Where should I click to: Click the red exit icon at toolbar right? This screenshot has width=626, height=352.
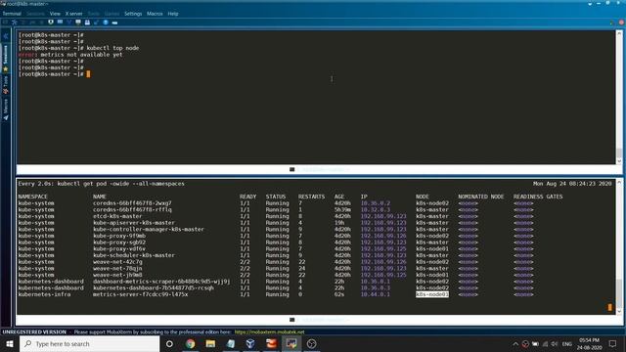pos(621,22)
